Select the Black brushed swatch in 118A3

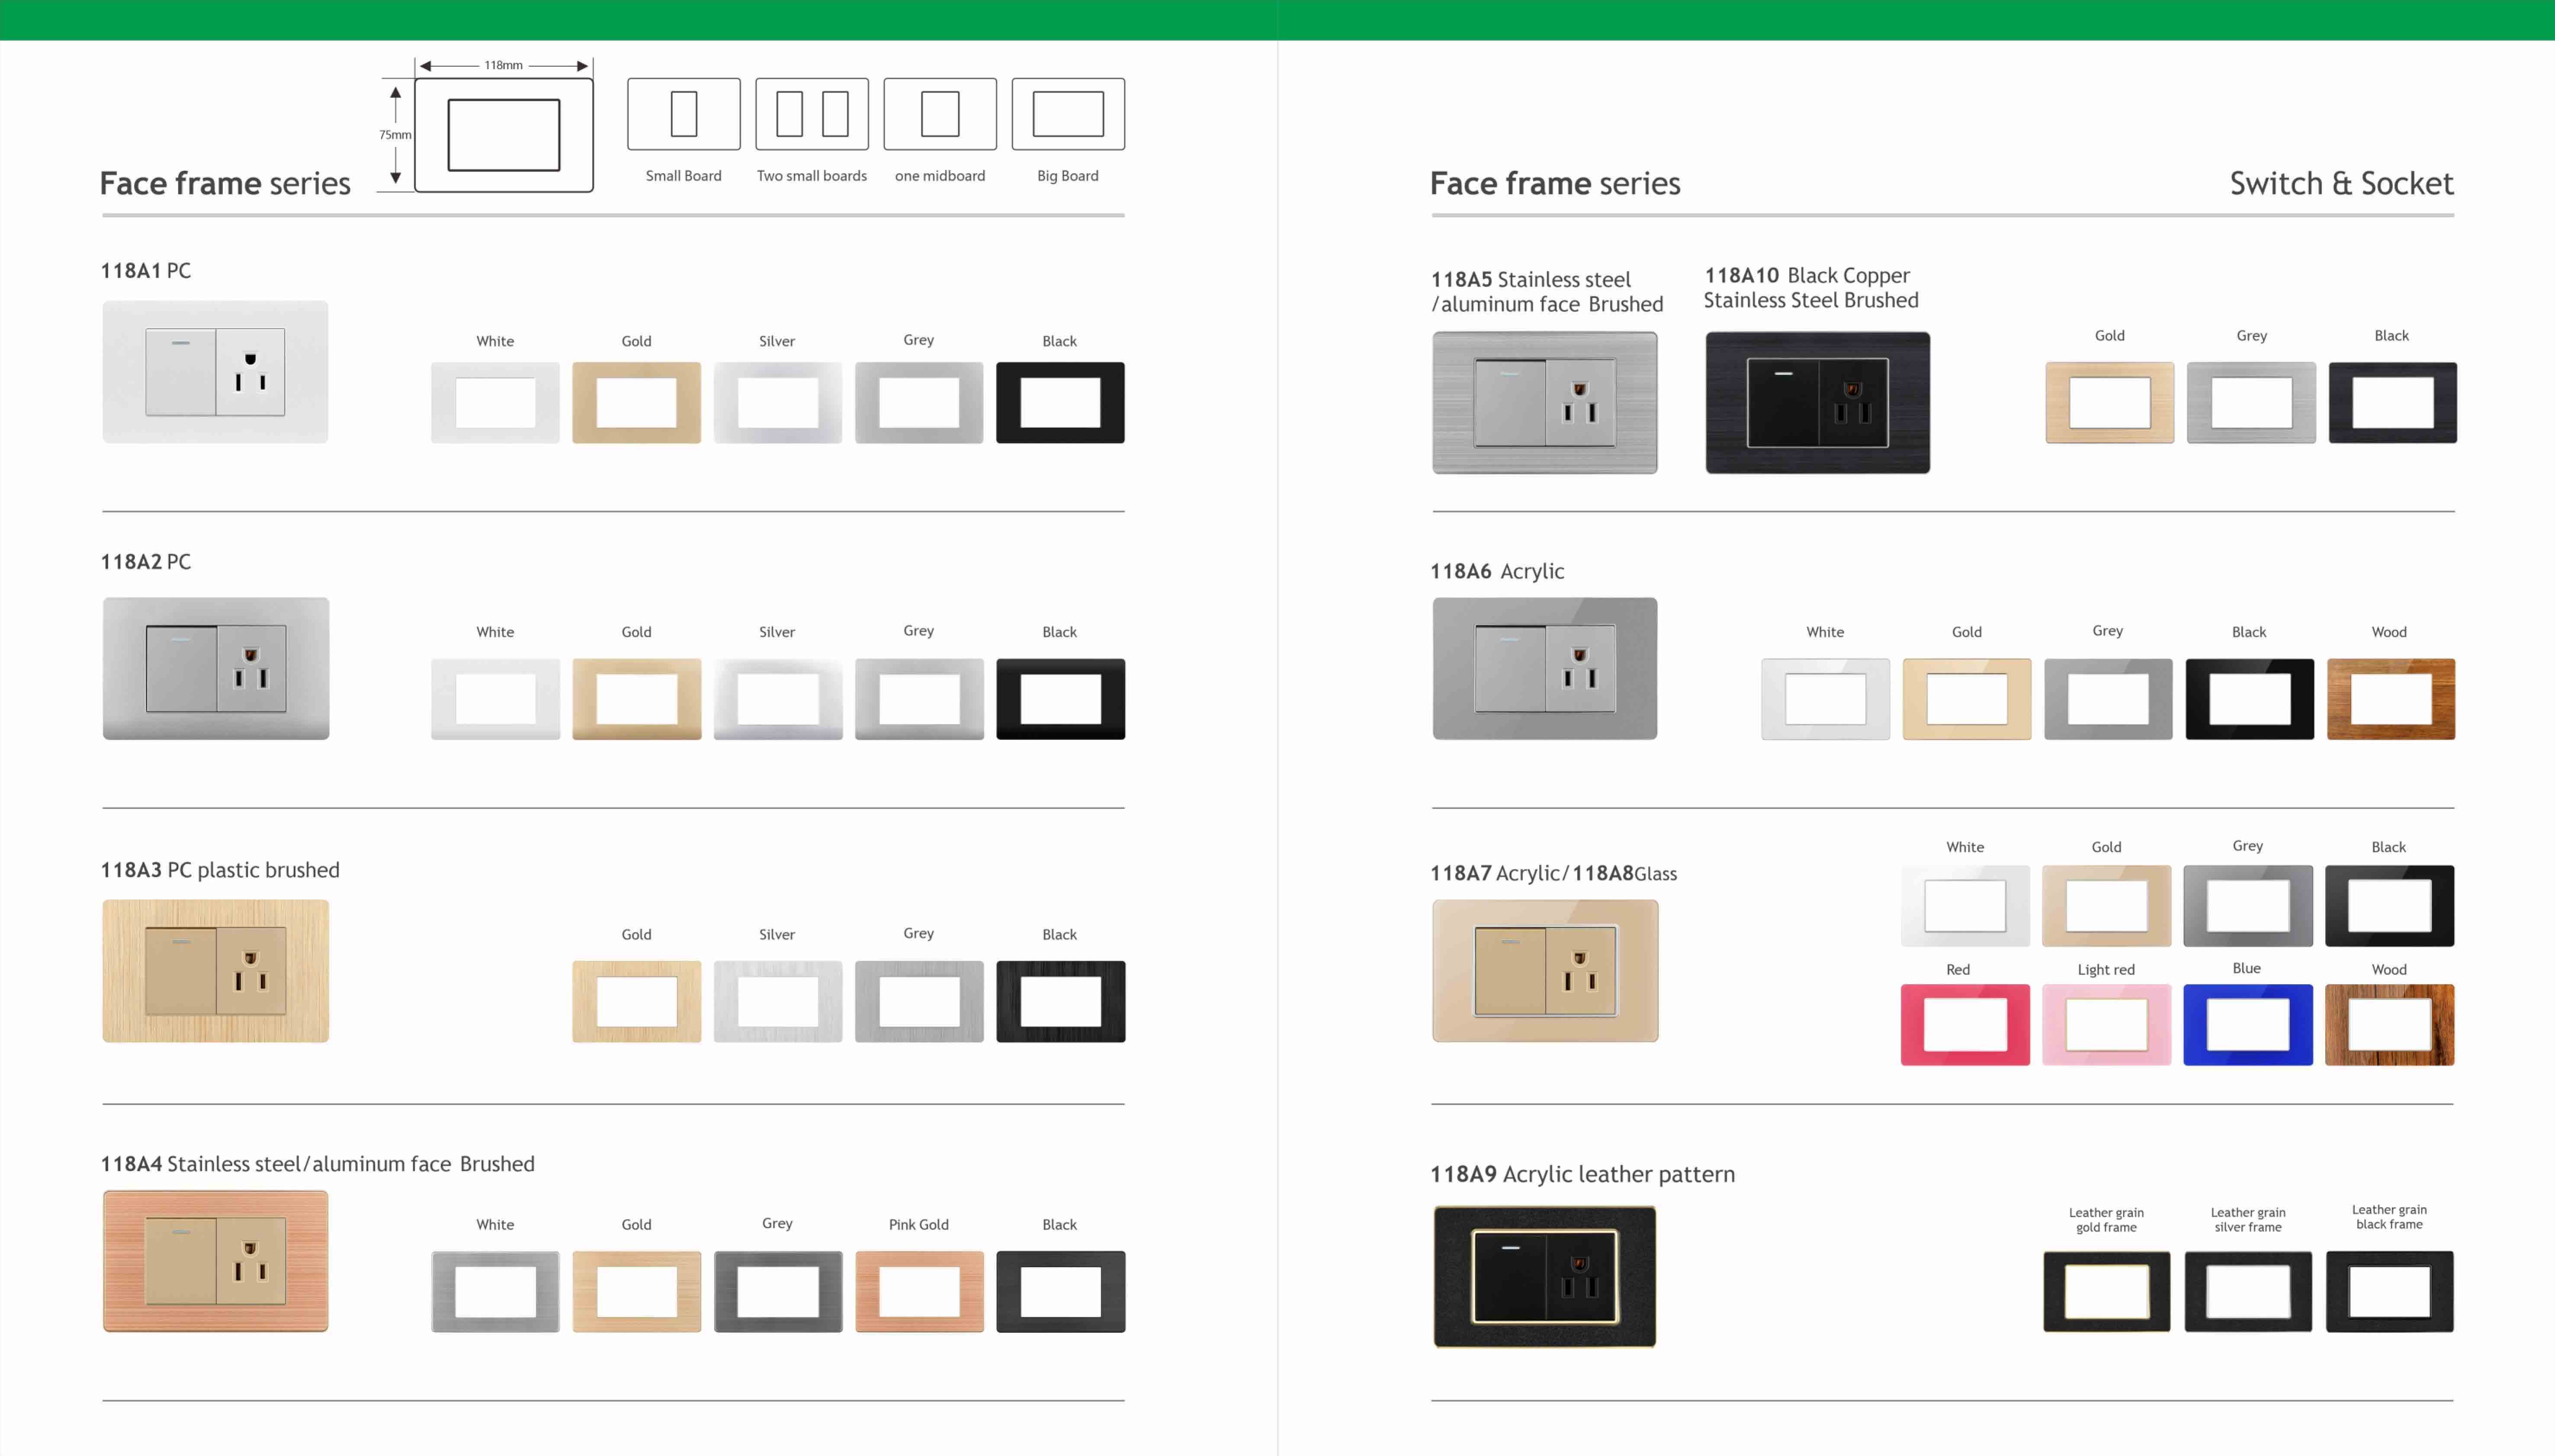click(x=1060, y=1001)
